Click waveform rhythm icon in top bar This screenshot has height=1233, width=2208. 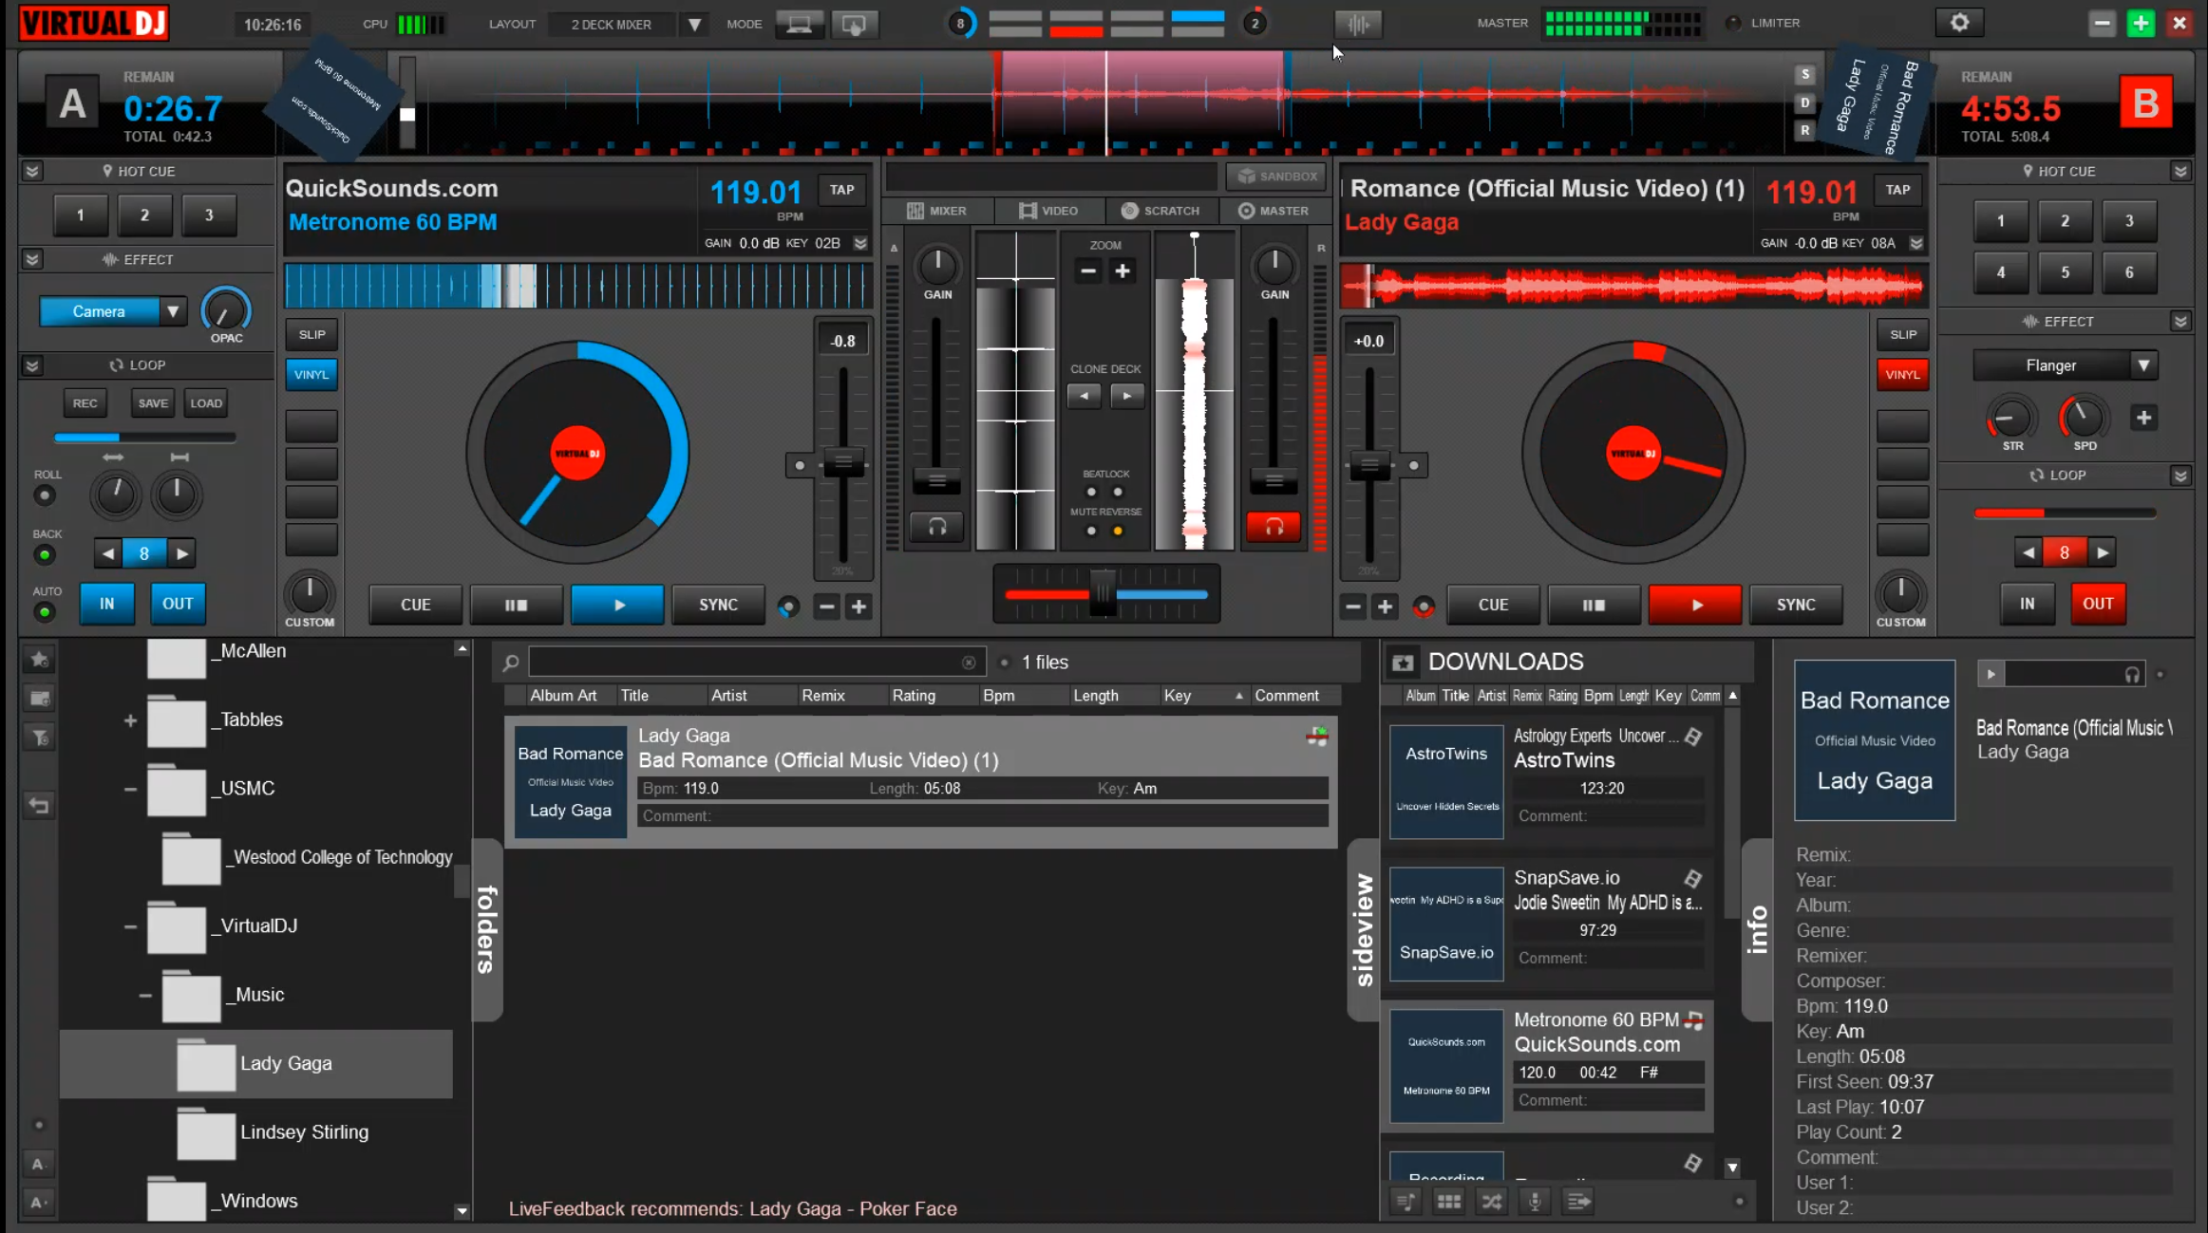click(x=1358, y=24)
